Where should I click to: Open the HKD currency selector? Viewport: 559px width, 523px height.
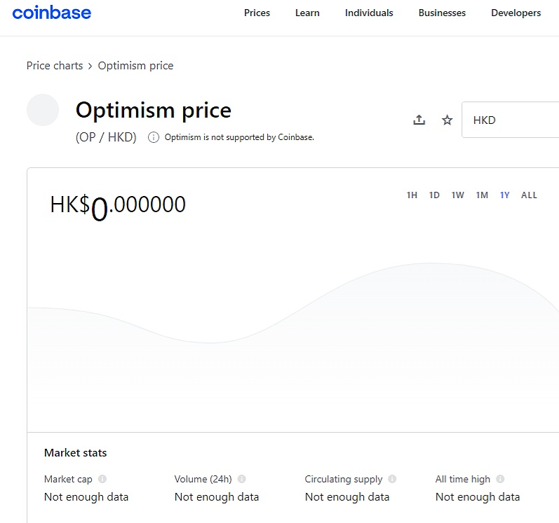click(x=510, y=120)
